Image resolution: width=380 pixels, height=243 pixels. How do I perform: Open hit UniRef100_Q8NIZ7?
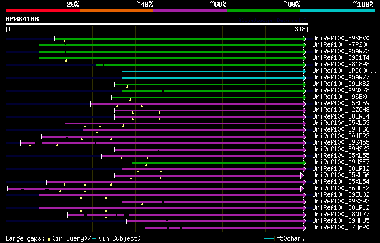point(341,215)
